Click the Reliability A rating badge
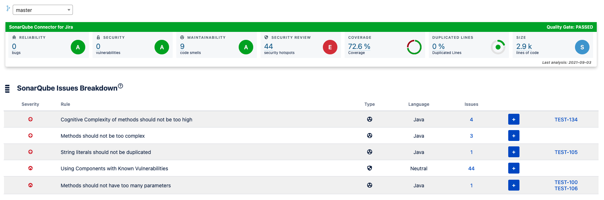 click(x=78, y=47)
